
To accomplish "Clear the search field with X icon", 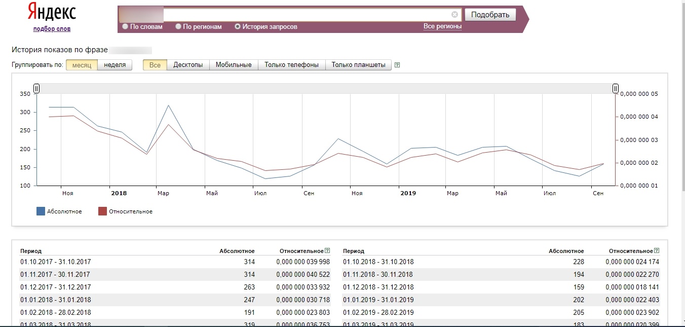I will 454,15.
